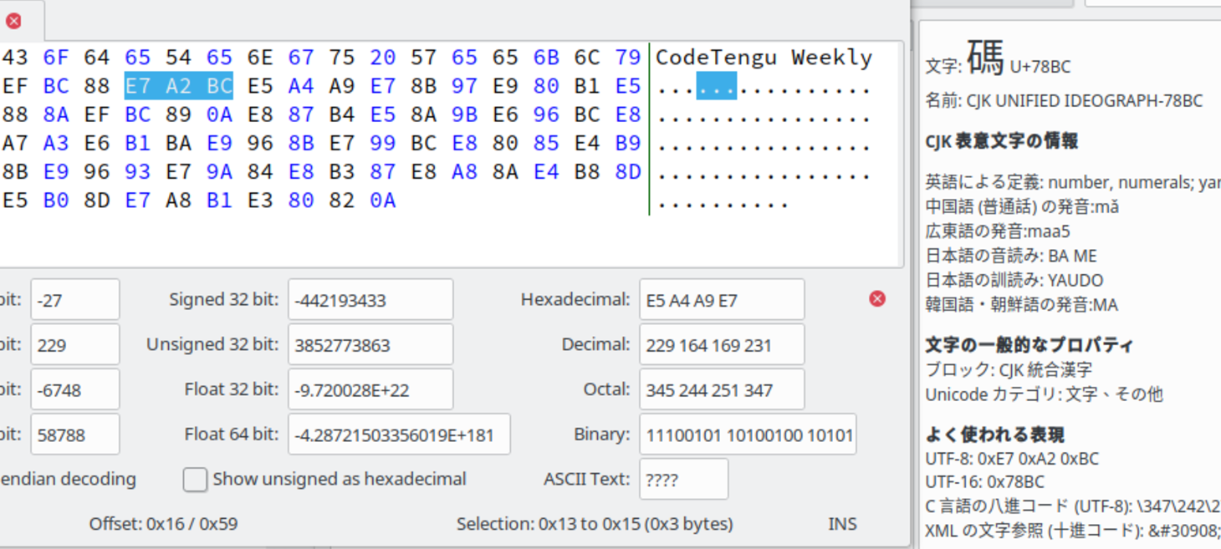1221x549 pixels.
Task: Click the first byte 43 in the hex view
Action: coord(15,58)
